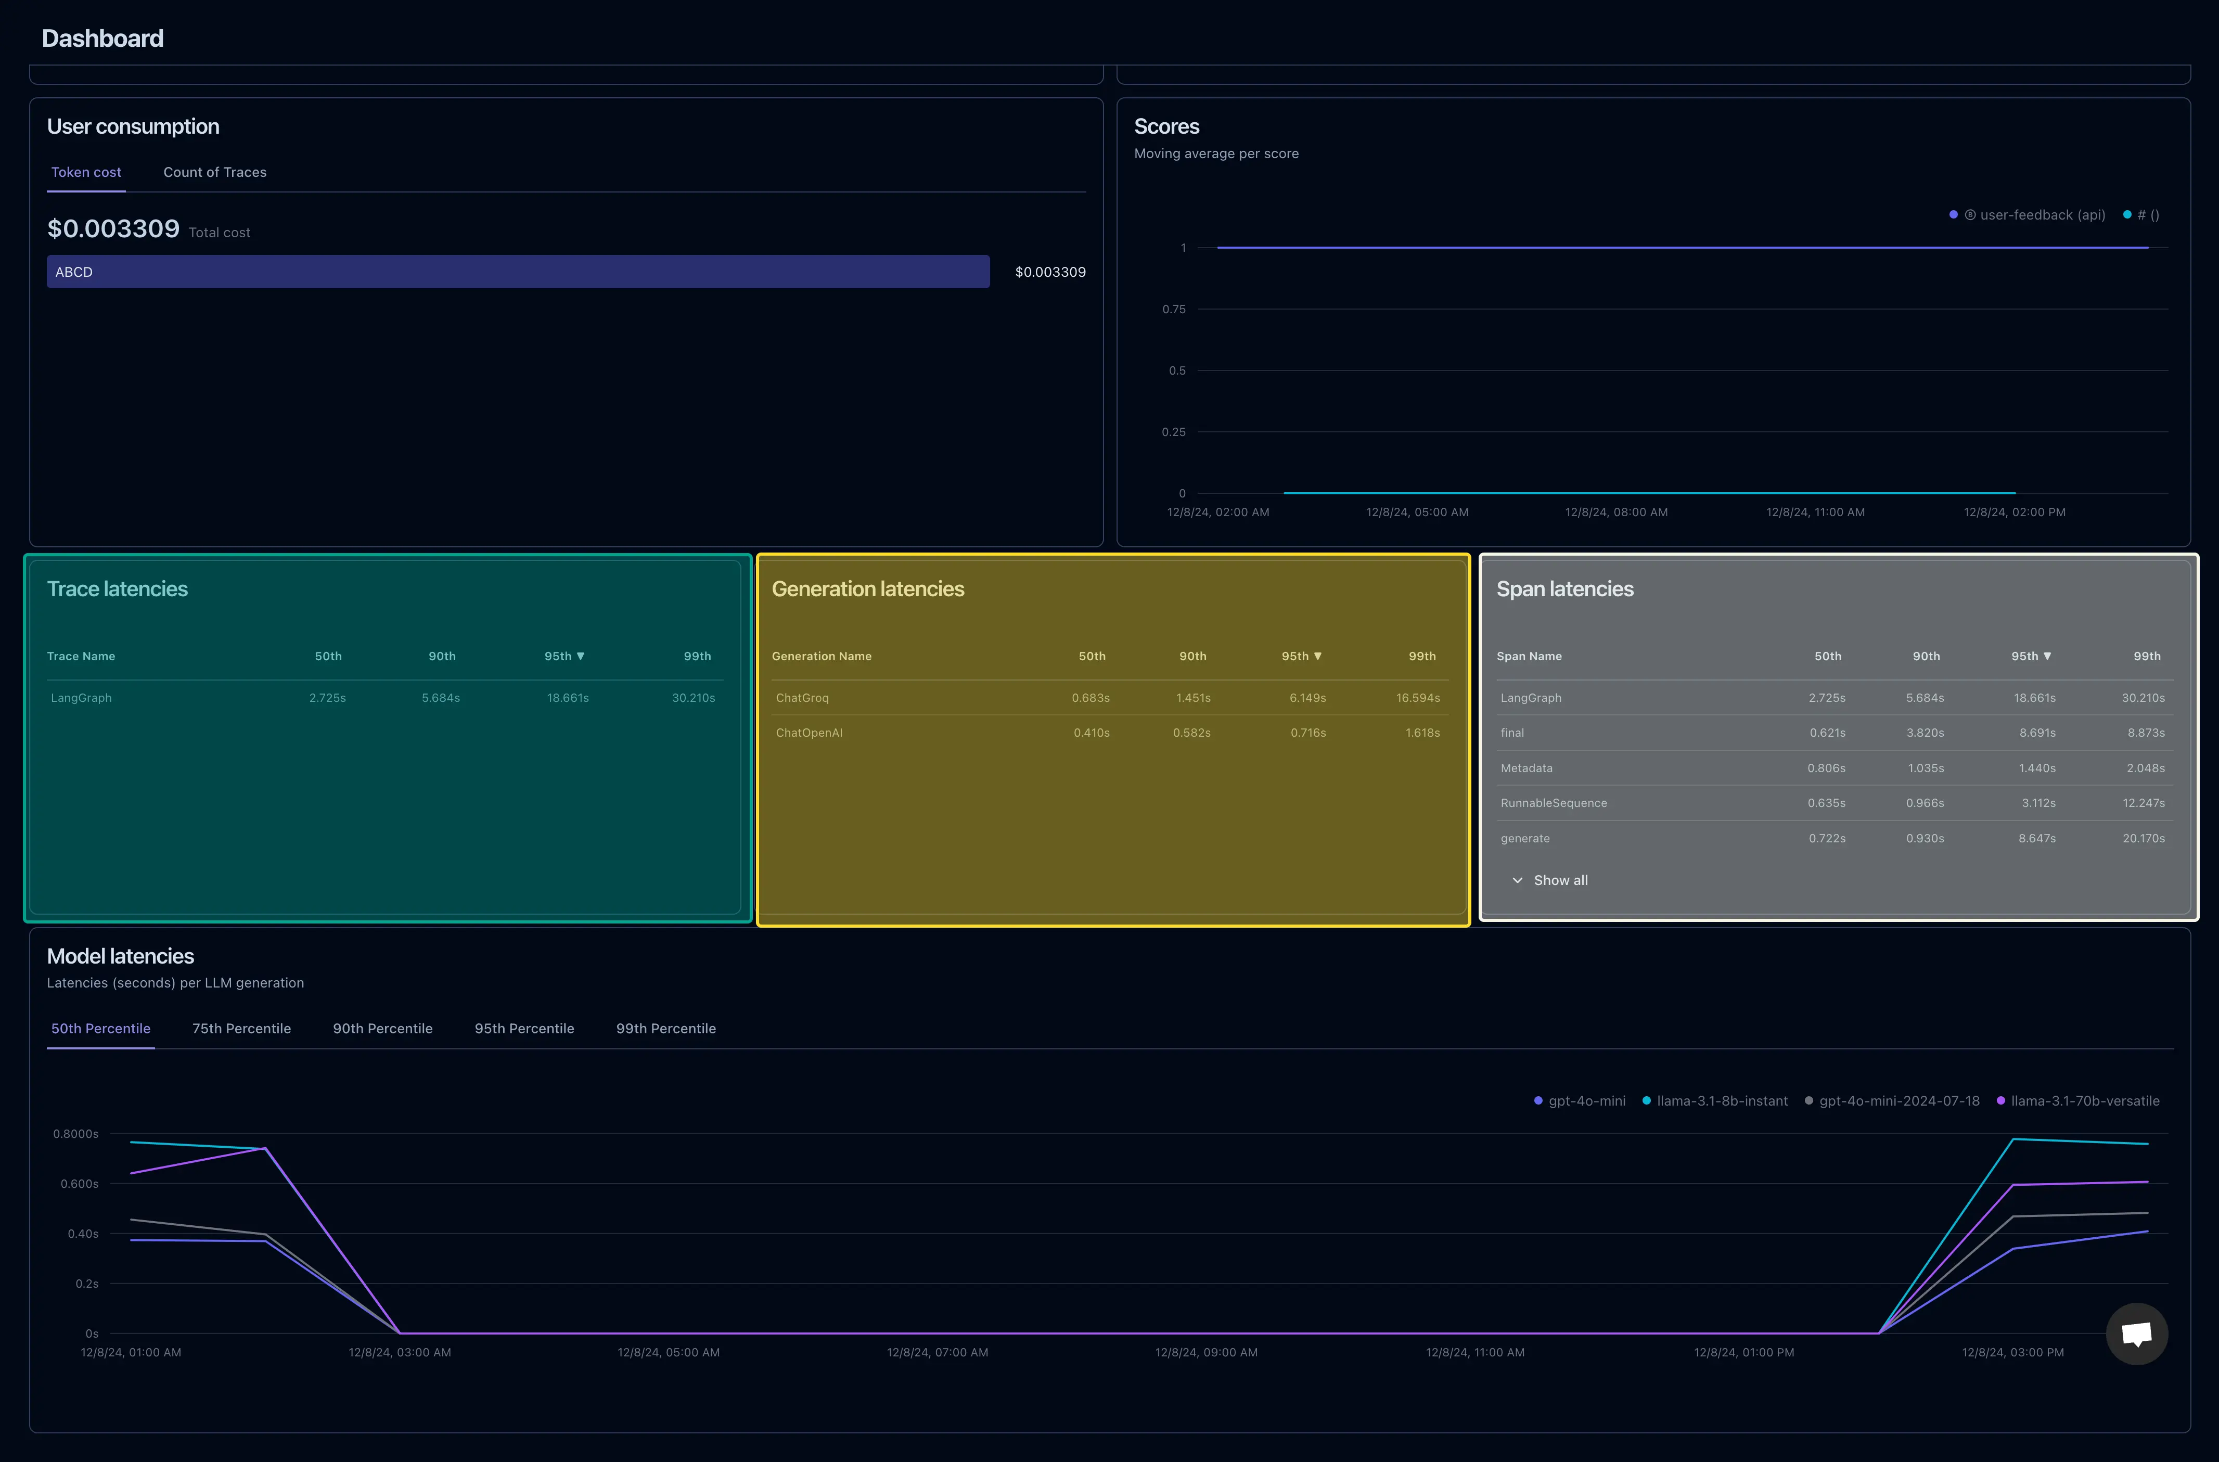Screen dimensions: 2219x1462
Task: Sort Span latencies by 99th column
Action: click(x=2147, y=657)
